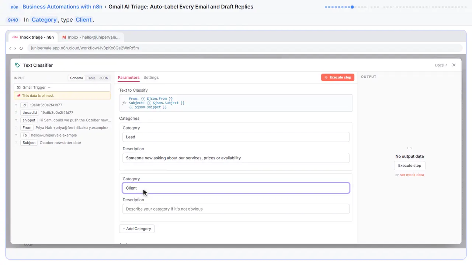Switch input view to Schema
Image resolution: width=472 pixels, height=265 pixels.
77,78
